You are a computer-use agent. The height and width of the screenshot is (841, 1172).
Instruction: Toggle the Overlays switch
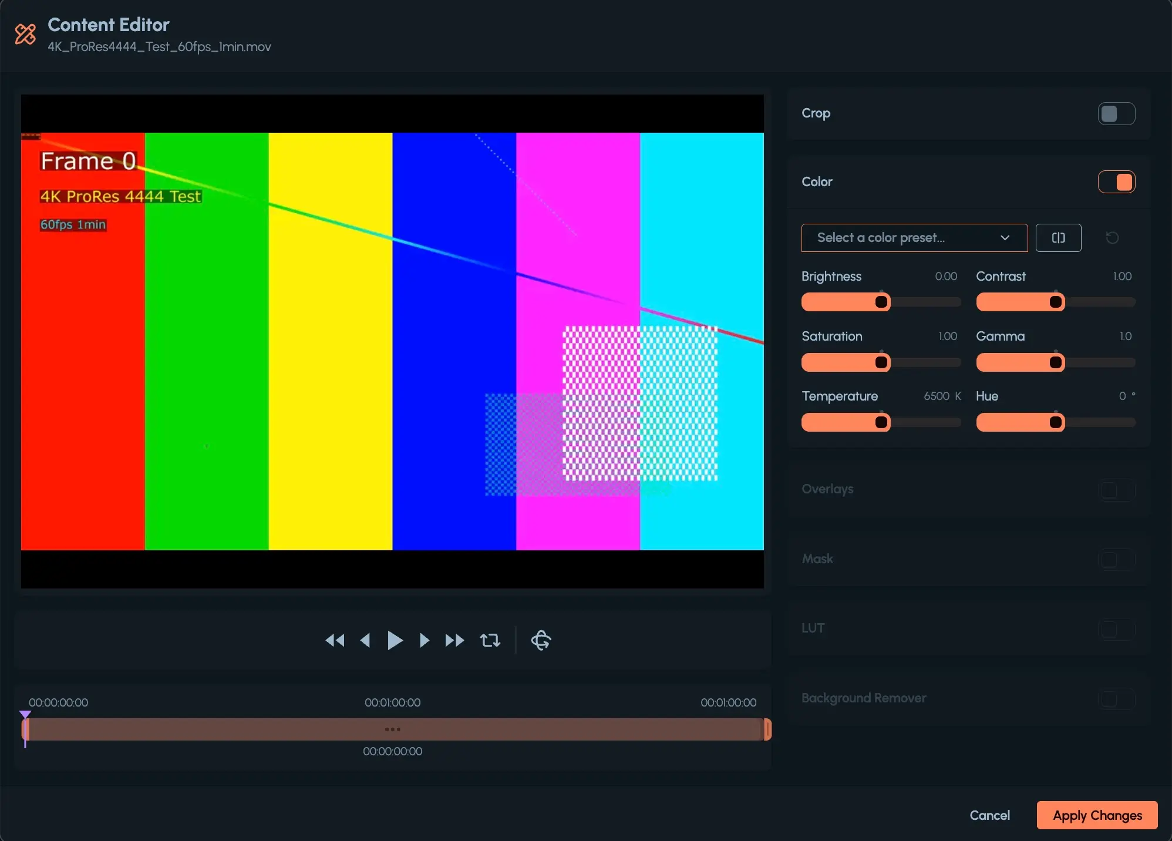[x=1116, y=490]
